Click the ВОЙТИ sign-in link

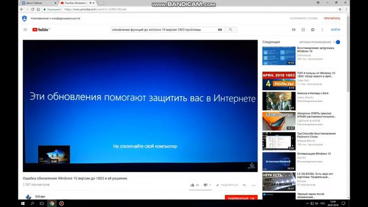click(336, 29)
